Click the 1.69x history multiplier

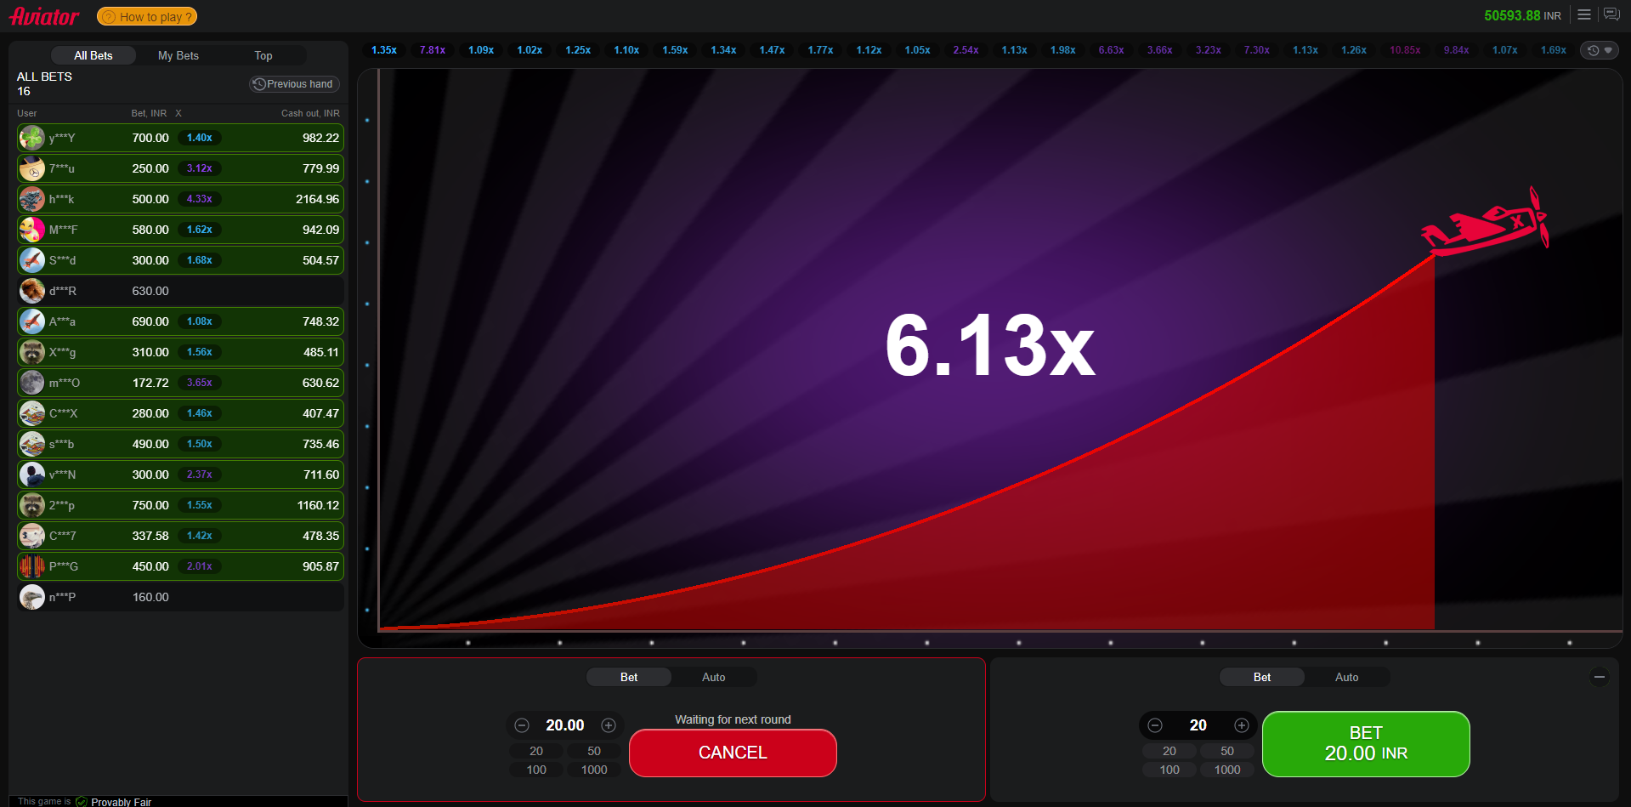pyautogui.click(x=1553, y=50)
